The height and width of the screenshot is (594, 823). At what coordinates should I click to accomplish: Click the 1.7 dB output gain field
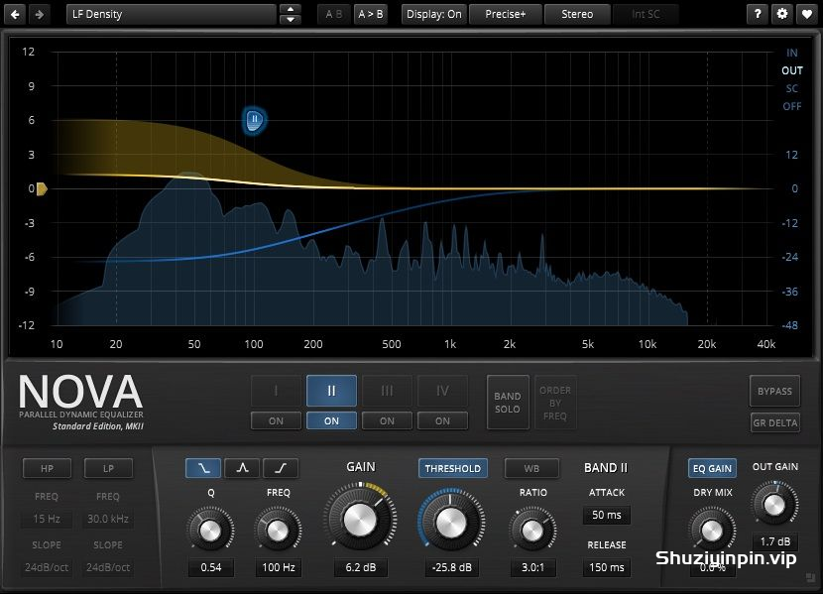click(x=775, y=541)
